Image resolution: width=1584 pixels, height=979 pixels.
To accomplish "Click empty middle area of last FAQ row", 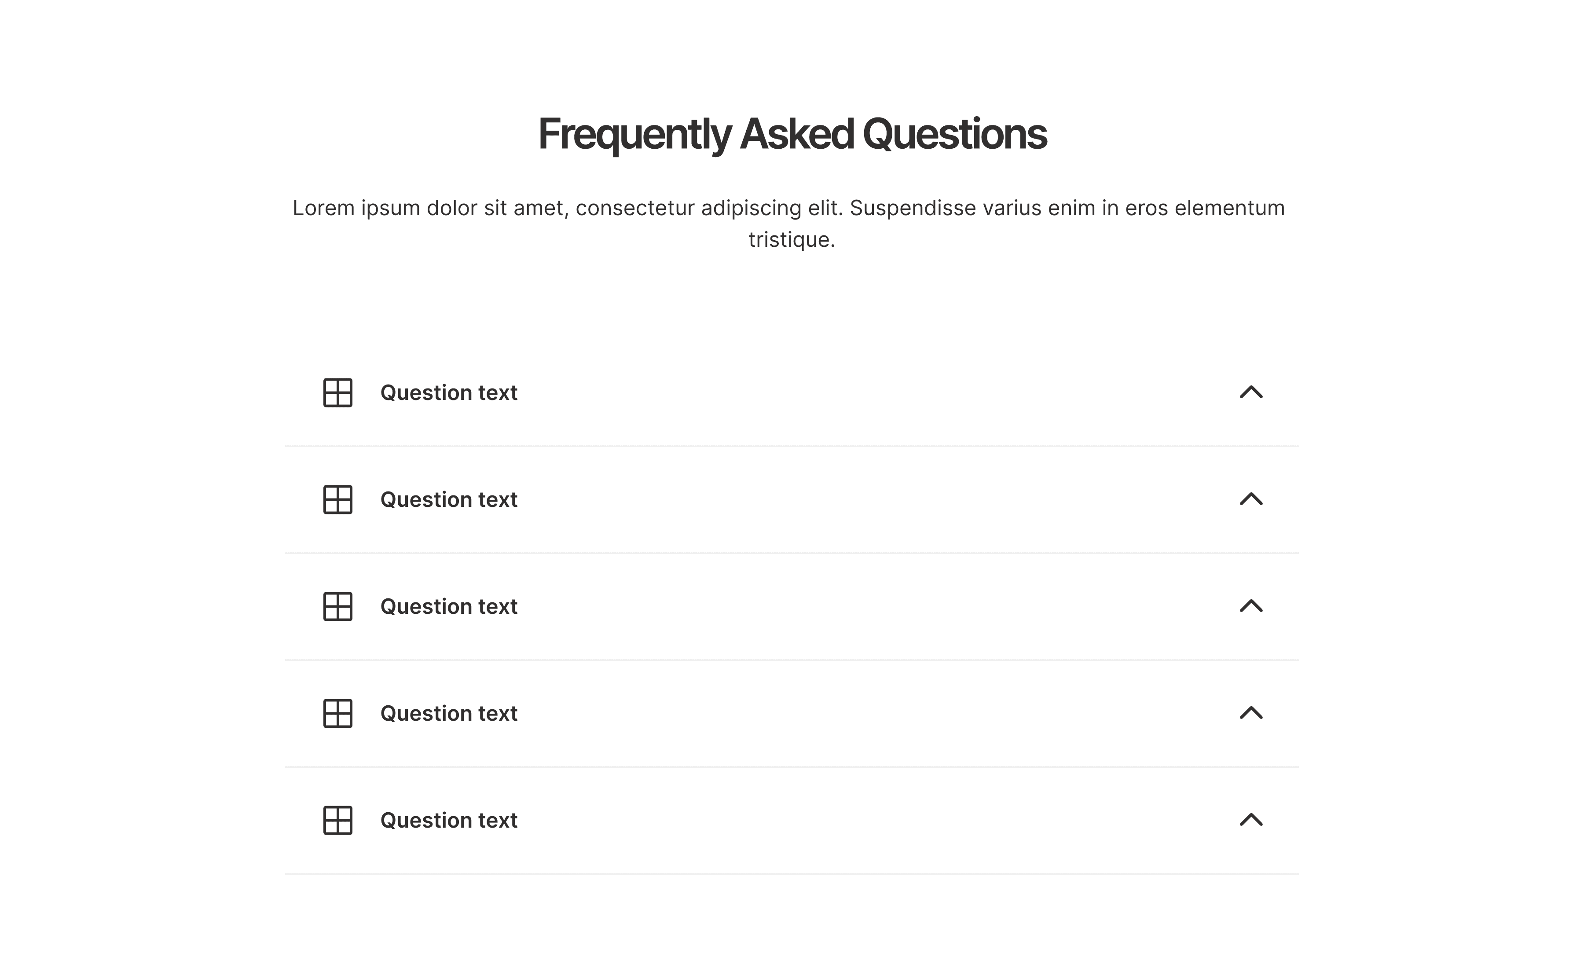I will [x=874, y=820].
